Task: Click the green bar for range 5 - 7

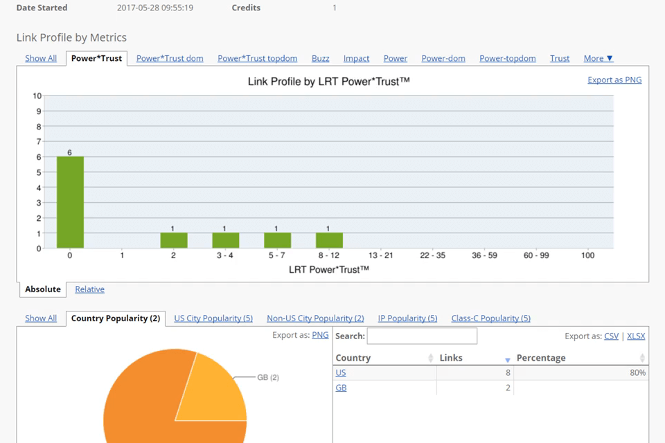Action: point(277,240)
